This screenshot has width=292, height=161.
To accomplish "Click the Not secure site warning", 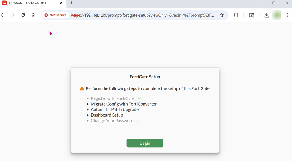I will click(55, 15).
